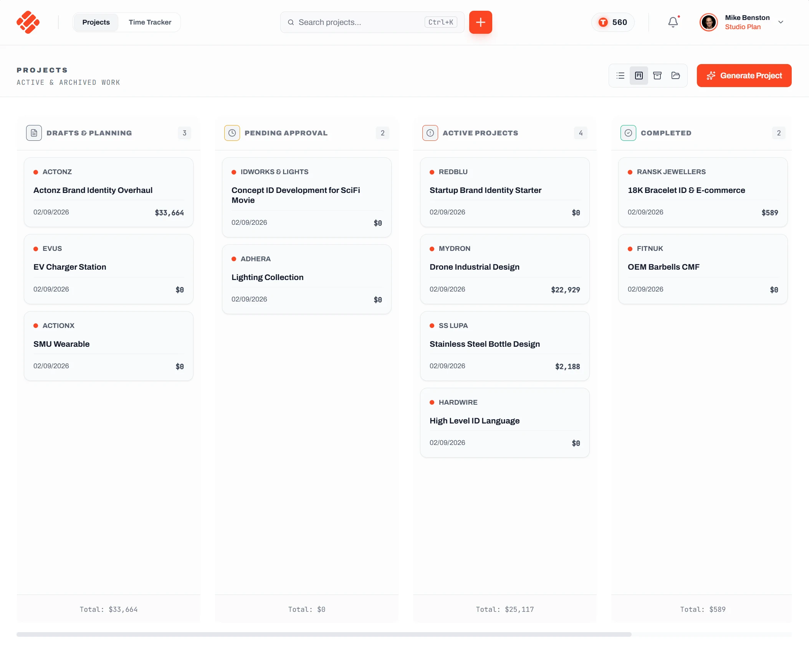Click the orange plus add button
Viewport: 809px width, 654px height.
coord(480,22)
